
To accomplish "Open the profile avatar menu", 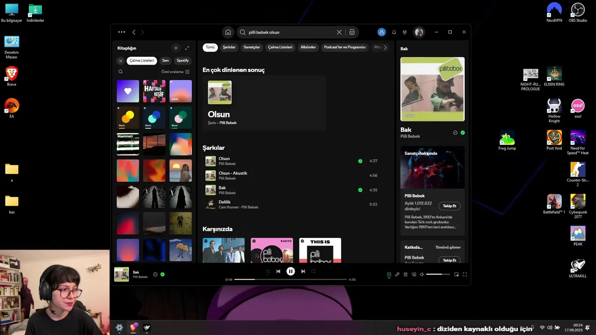I will (x=419, y=32).
